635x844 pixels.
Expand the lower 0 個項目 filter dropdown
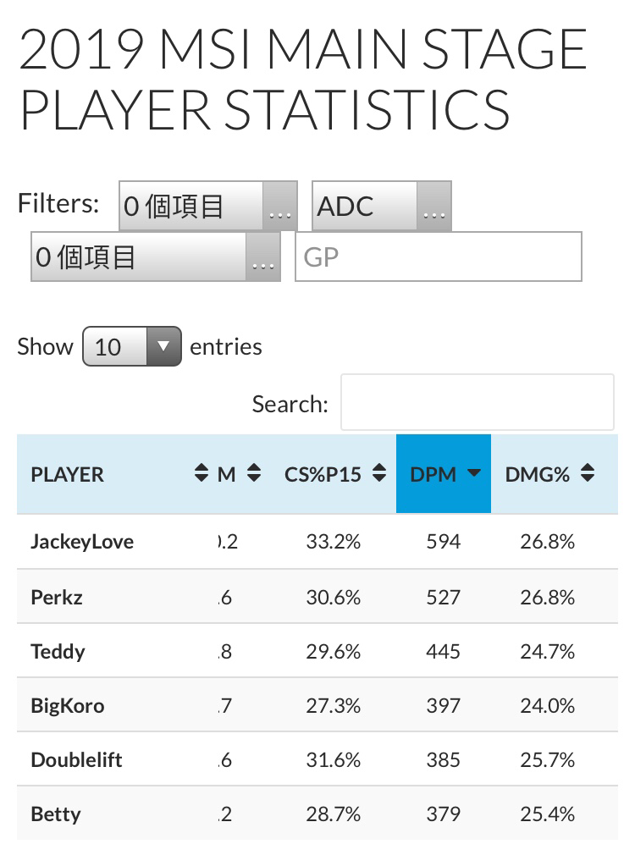[x=156, y=257]
